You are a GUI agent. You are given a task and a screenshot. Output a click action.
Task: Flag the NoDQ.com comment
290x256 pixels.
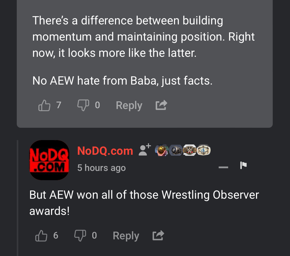[243, 165]
